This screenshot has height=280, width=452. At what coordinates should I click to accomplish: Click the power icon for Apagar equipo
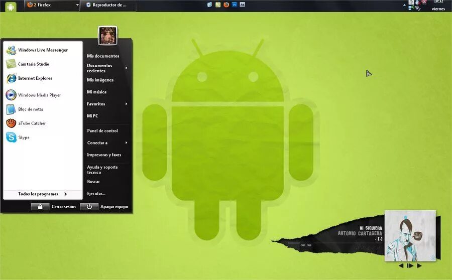point(89,207)
